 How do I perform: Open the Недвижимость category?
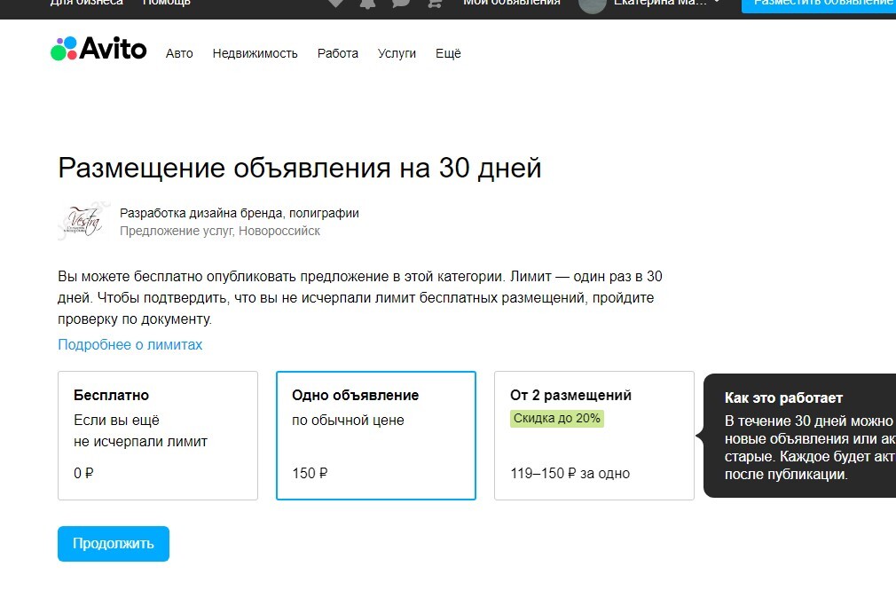click(255, 54)
